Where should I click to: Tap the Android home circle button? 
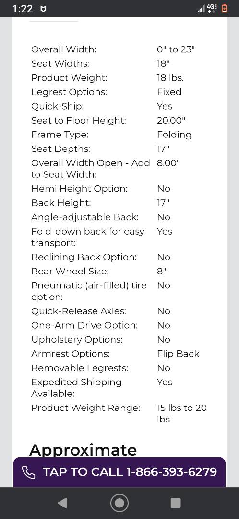pyautogui.click(x=119, y=503)
